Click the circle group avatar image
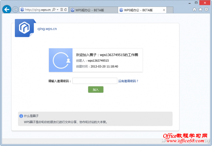 60,60
